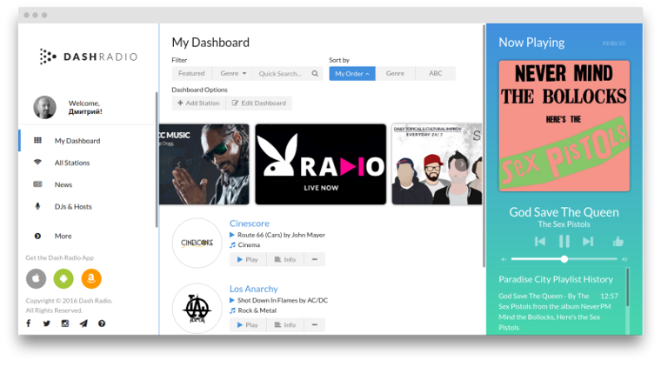Advance the carousel with right arrow
The width and height of the screenshot is (661, 367).
[462, 164]
